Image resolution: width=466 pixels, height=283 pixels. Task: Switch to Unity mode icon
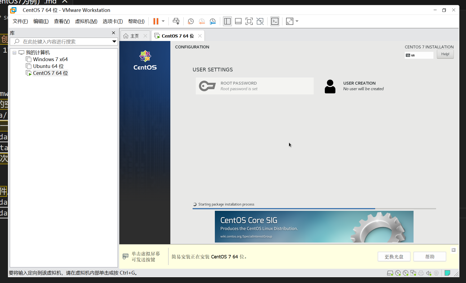tap(260, 21)
